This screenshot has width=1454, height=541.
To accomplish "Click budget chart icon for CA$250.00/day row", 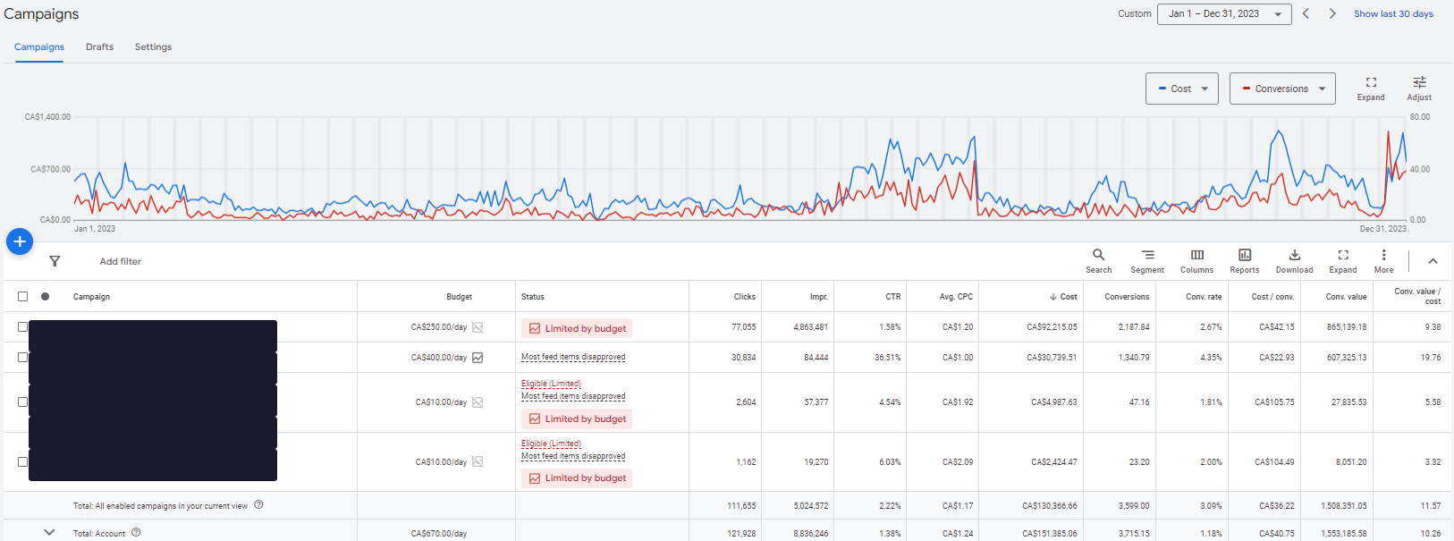I will coord(478,327).
